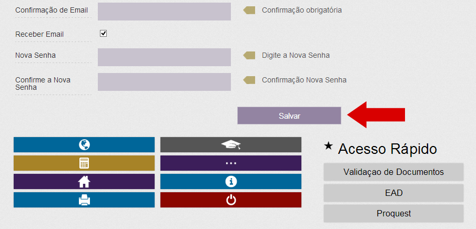Open the graduation cap tile
This screenshot has width=476, height=229.
click(231, 144)
